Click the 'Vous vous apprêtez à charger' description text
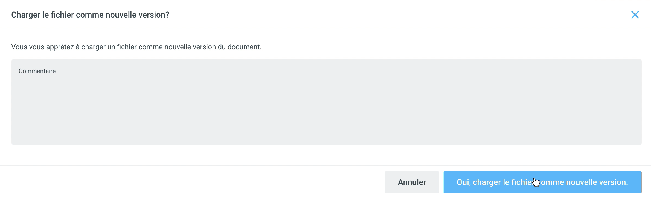 (x=136, y=47)
